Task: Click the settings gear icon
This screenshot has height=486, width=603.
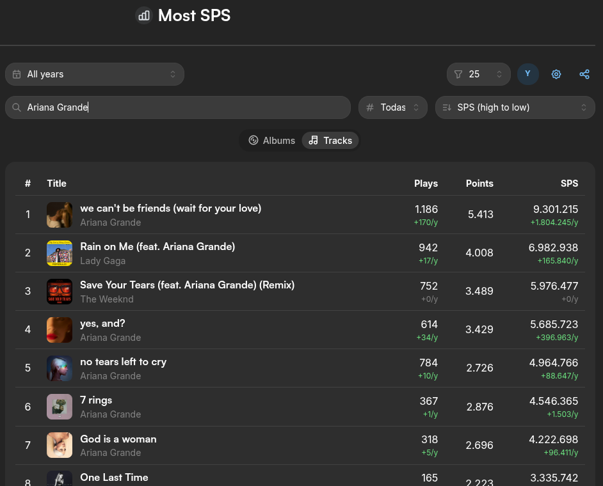Action: pos(556,74)
